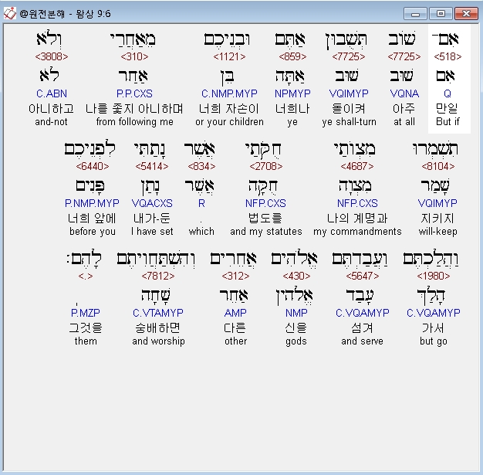Select Strong's number <3808>
The width and height of the screenshot is (483, 475).
[52, 56]
